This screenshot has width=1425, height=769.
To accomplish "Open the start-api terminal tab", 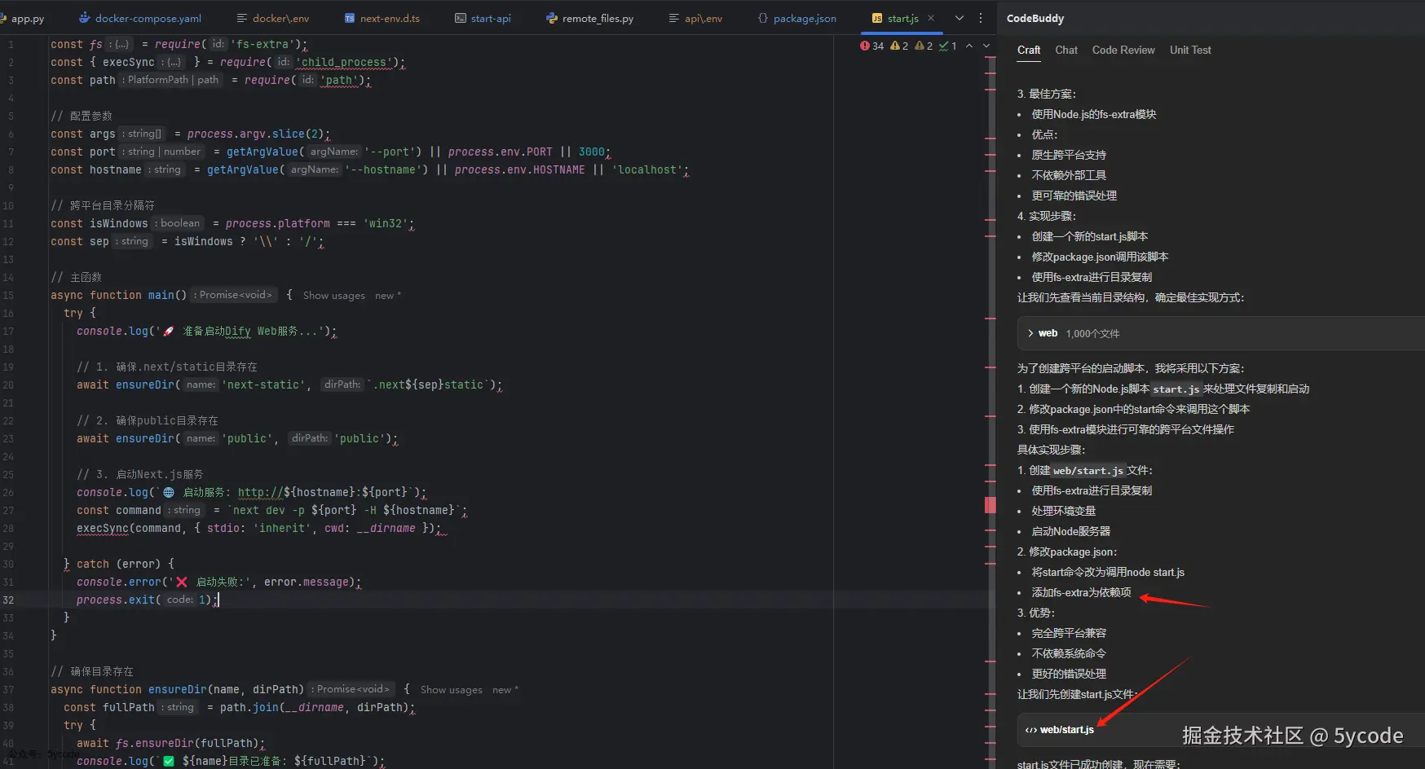I will click(x=491, y=18).
